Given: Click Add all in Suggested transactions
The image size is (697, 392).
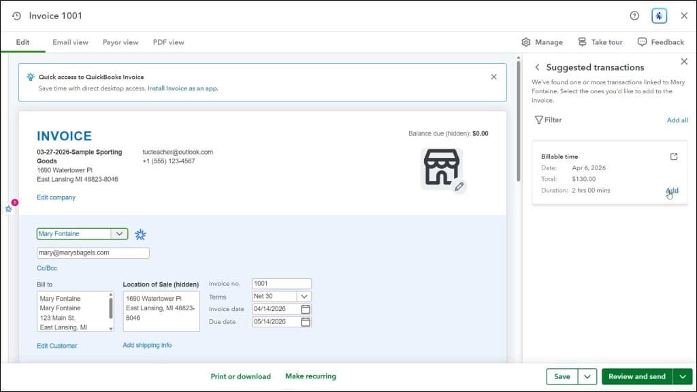Looking at the screenshot, I should (x=677, y=120).
